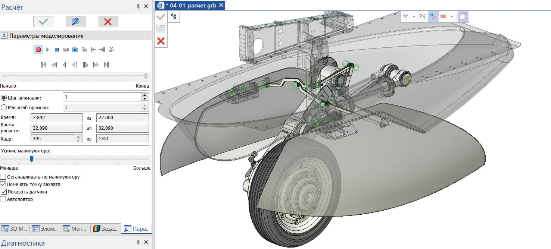Toggle the red wireframe cube icon
Screen dimensions: 551x249
(463, 16)
